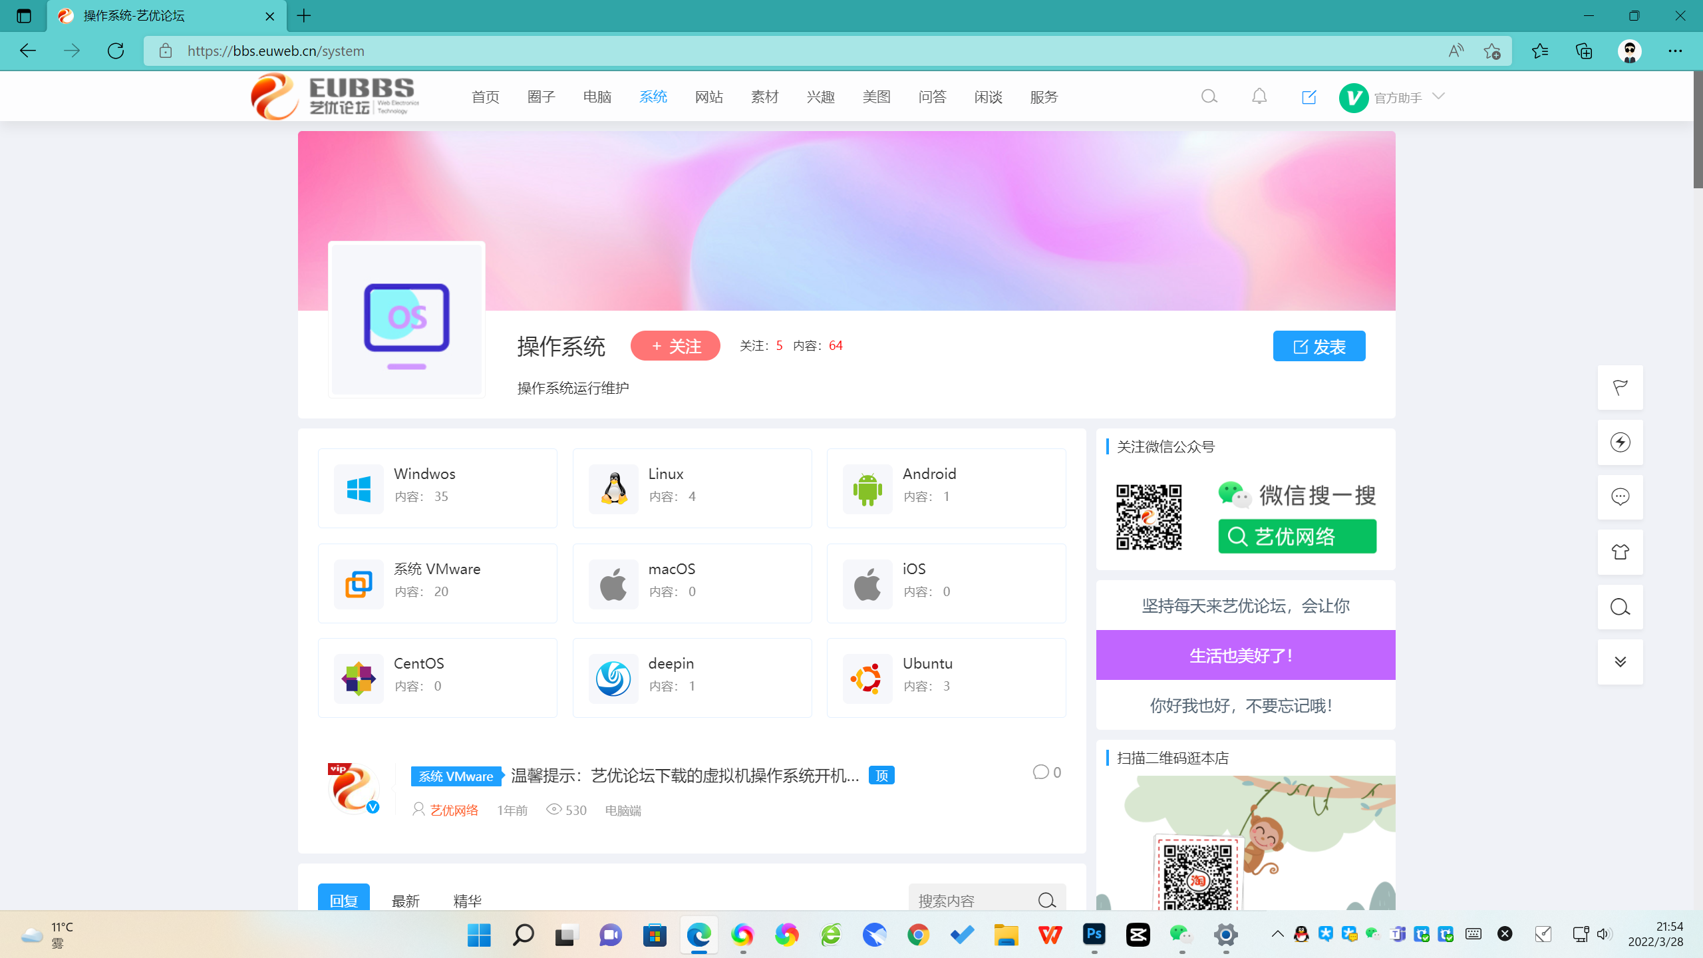
Task: Click the 艺优网络 vip author avatar
Action: tap(353, 788)
